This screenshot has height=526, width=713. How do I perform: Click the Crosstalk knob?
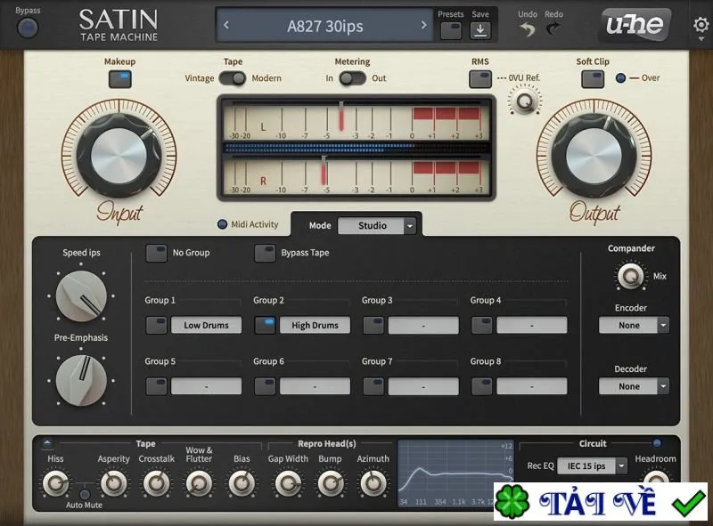click(157, 483)
